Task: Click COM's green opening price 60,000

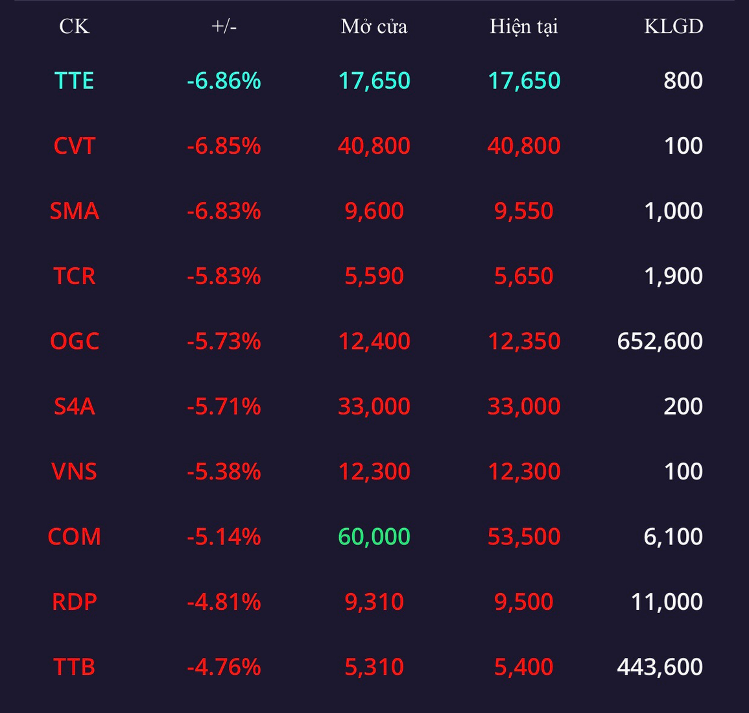Action: (x=374, y=537)
